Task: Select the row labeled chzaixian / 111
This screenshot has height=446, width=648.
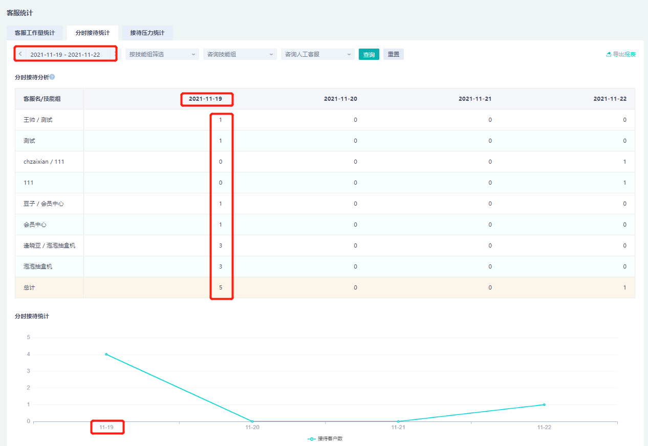Action: click(x=325, y=162)
